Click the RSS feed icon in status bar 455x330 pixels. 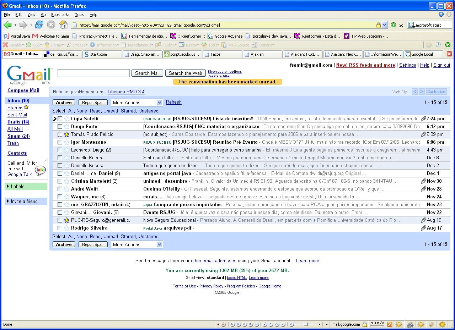coord(390,324)
